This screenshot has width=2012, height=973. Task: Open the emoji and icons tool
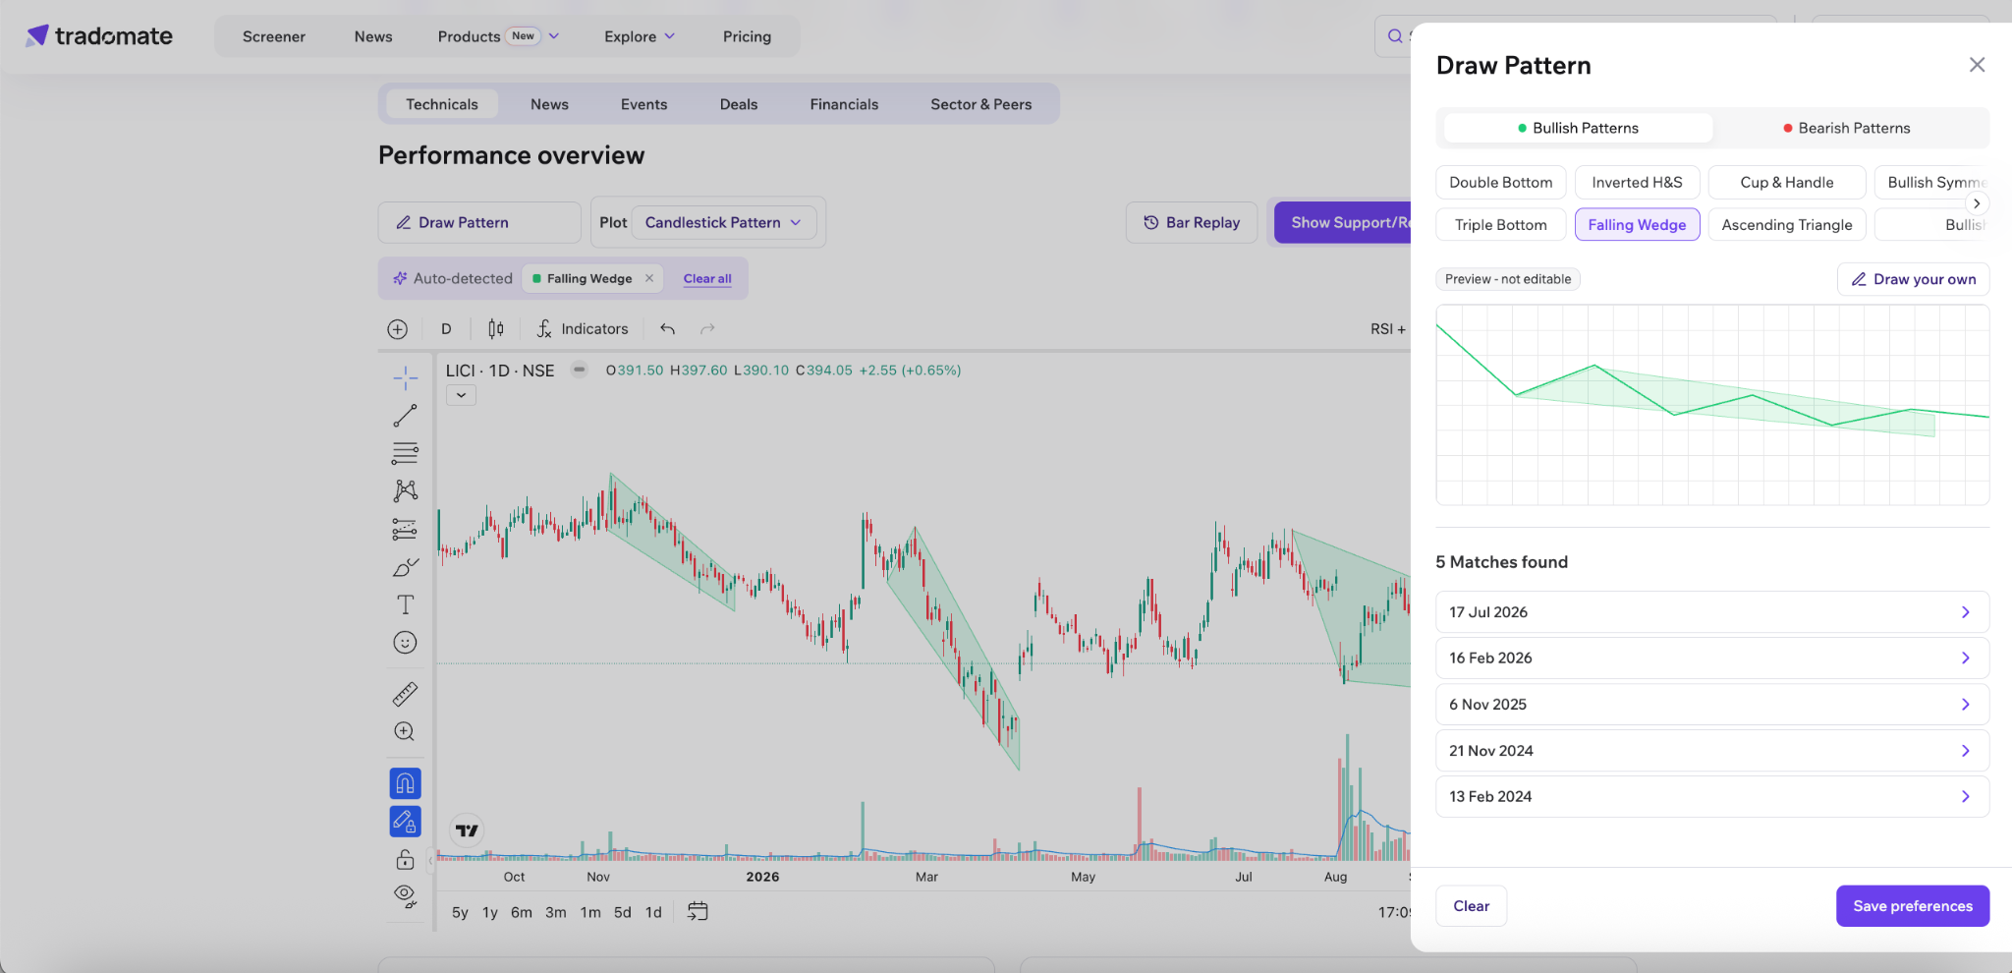point(405,643)
